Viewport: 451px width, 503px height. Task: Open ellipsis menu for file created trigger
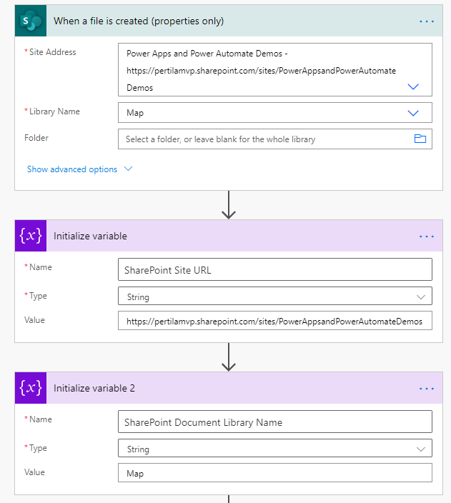pos(427,21)
